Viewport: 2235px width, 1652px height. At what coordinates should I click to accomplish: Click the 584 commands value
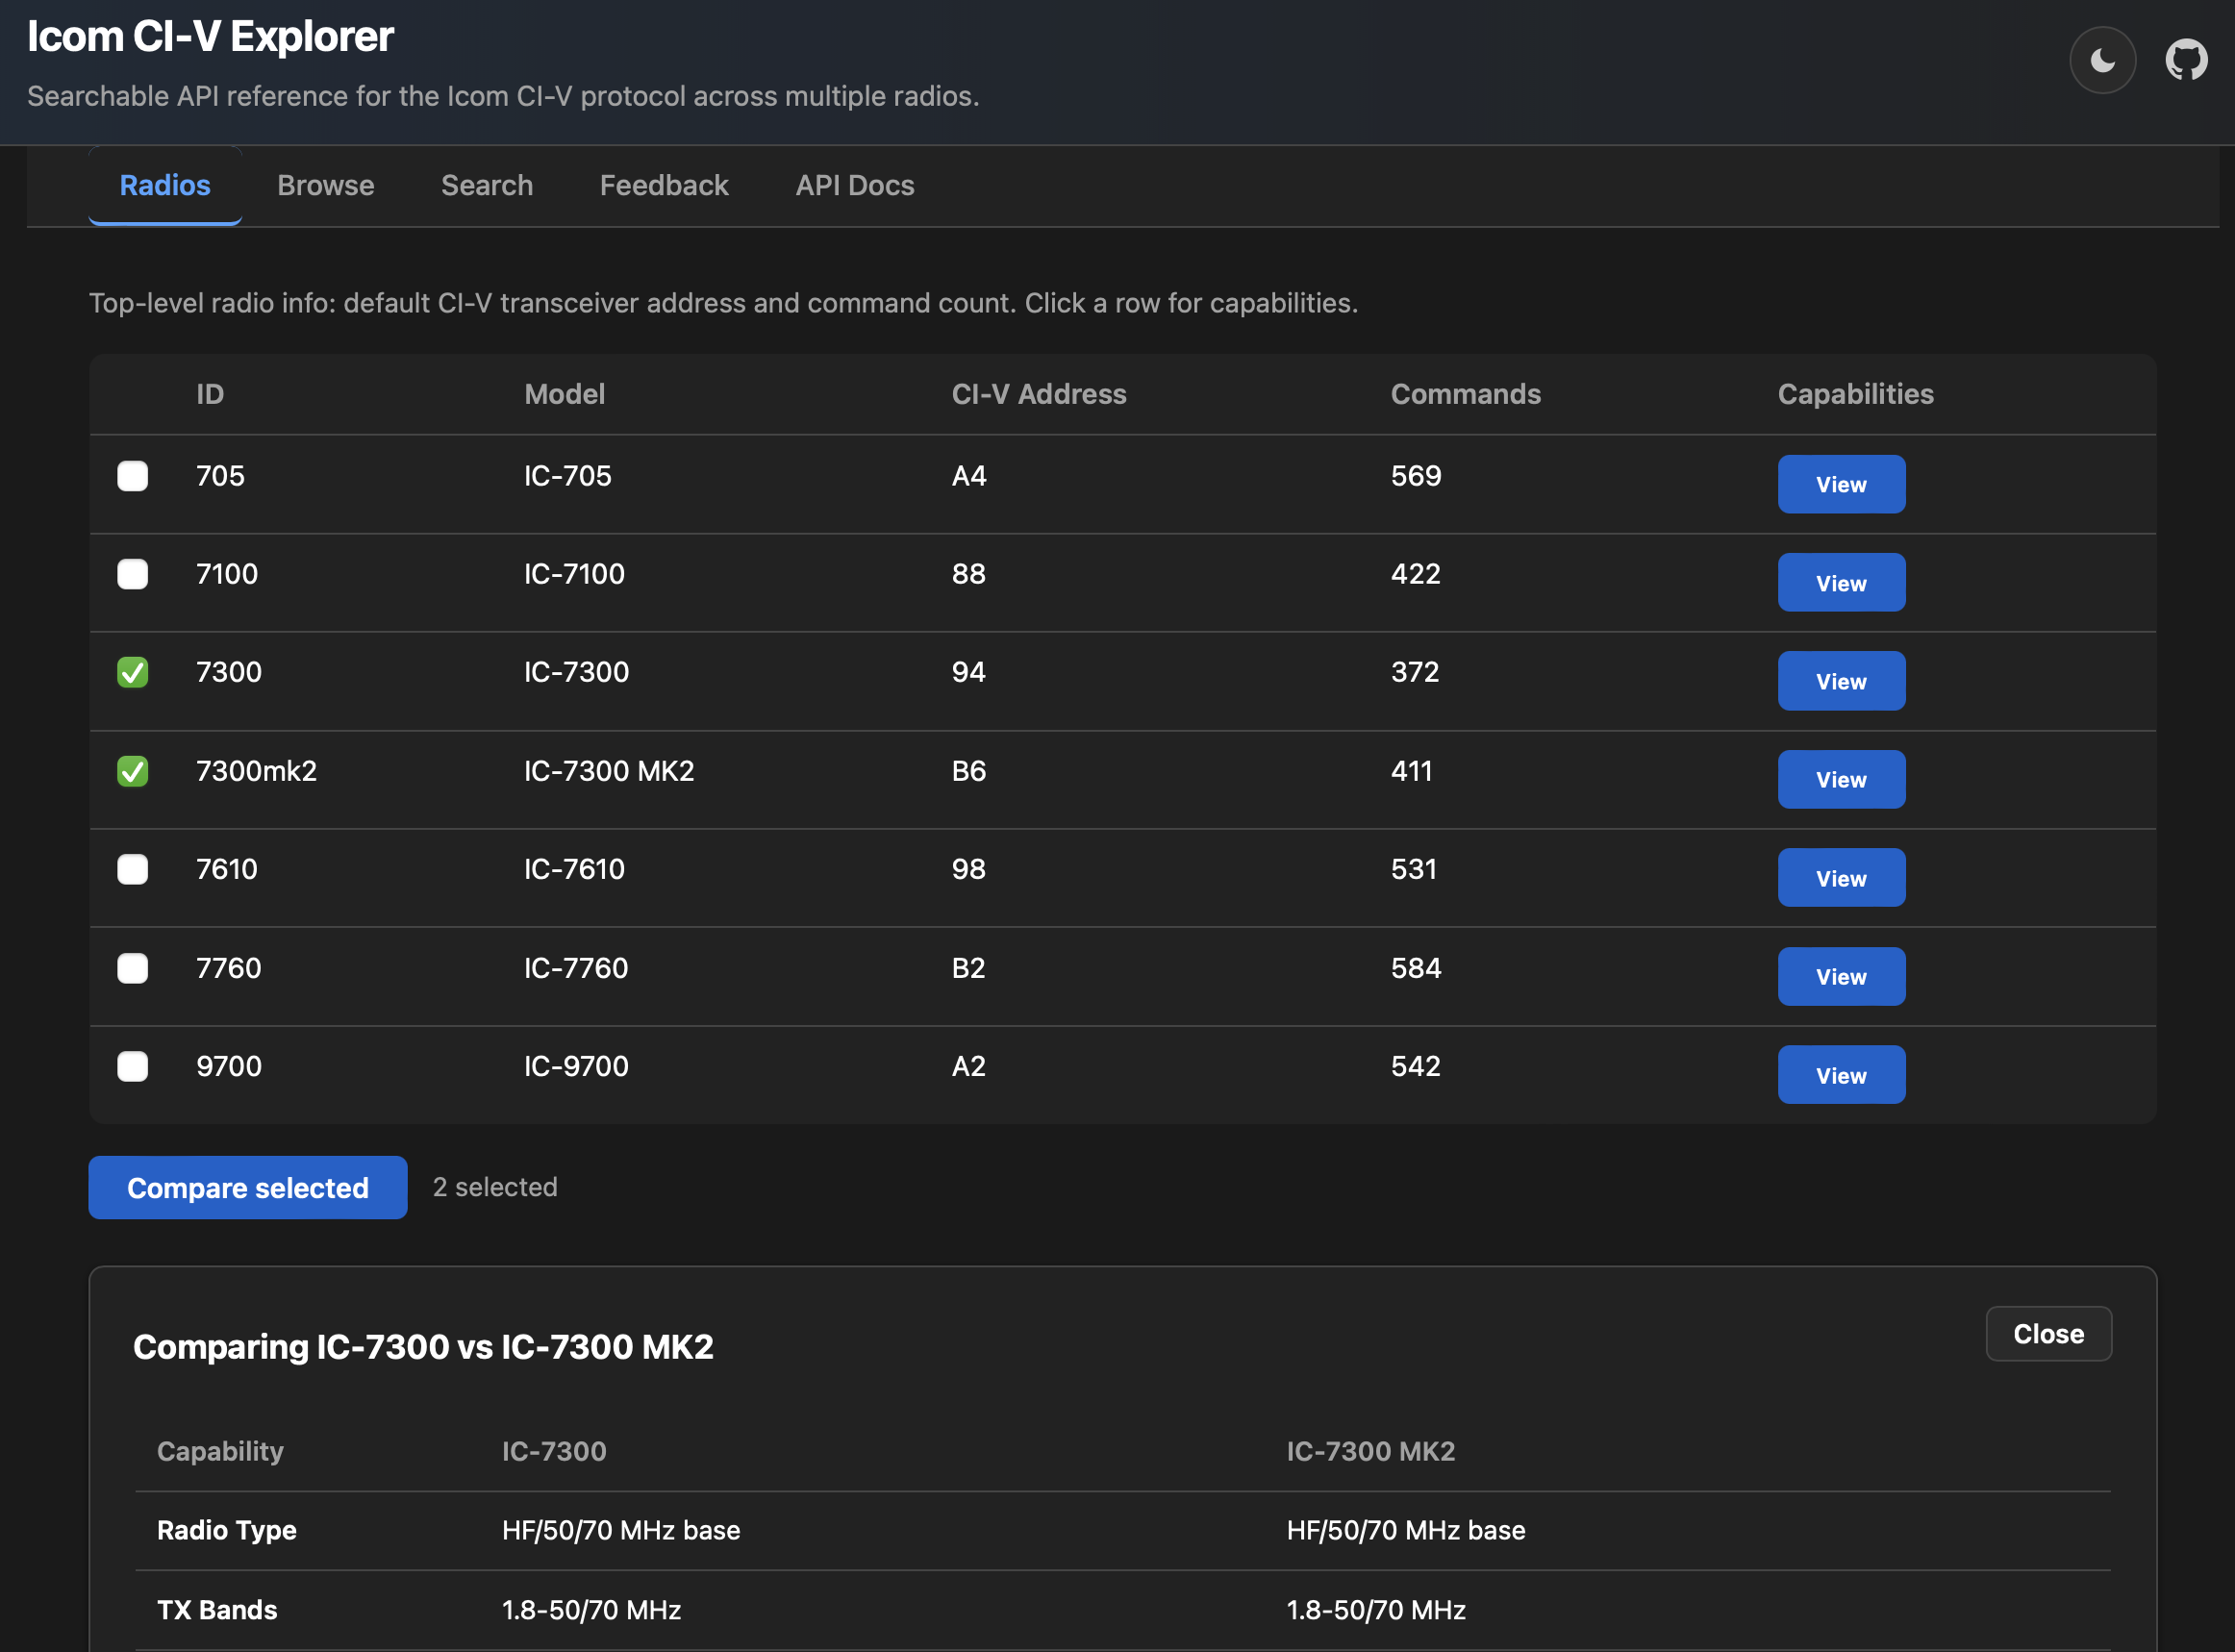coord(1416,968)
